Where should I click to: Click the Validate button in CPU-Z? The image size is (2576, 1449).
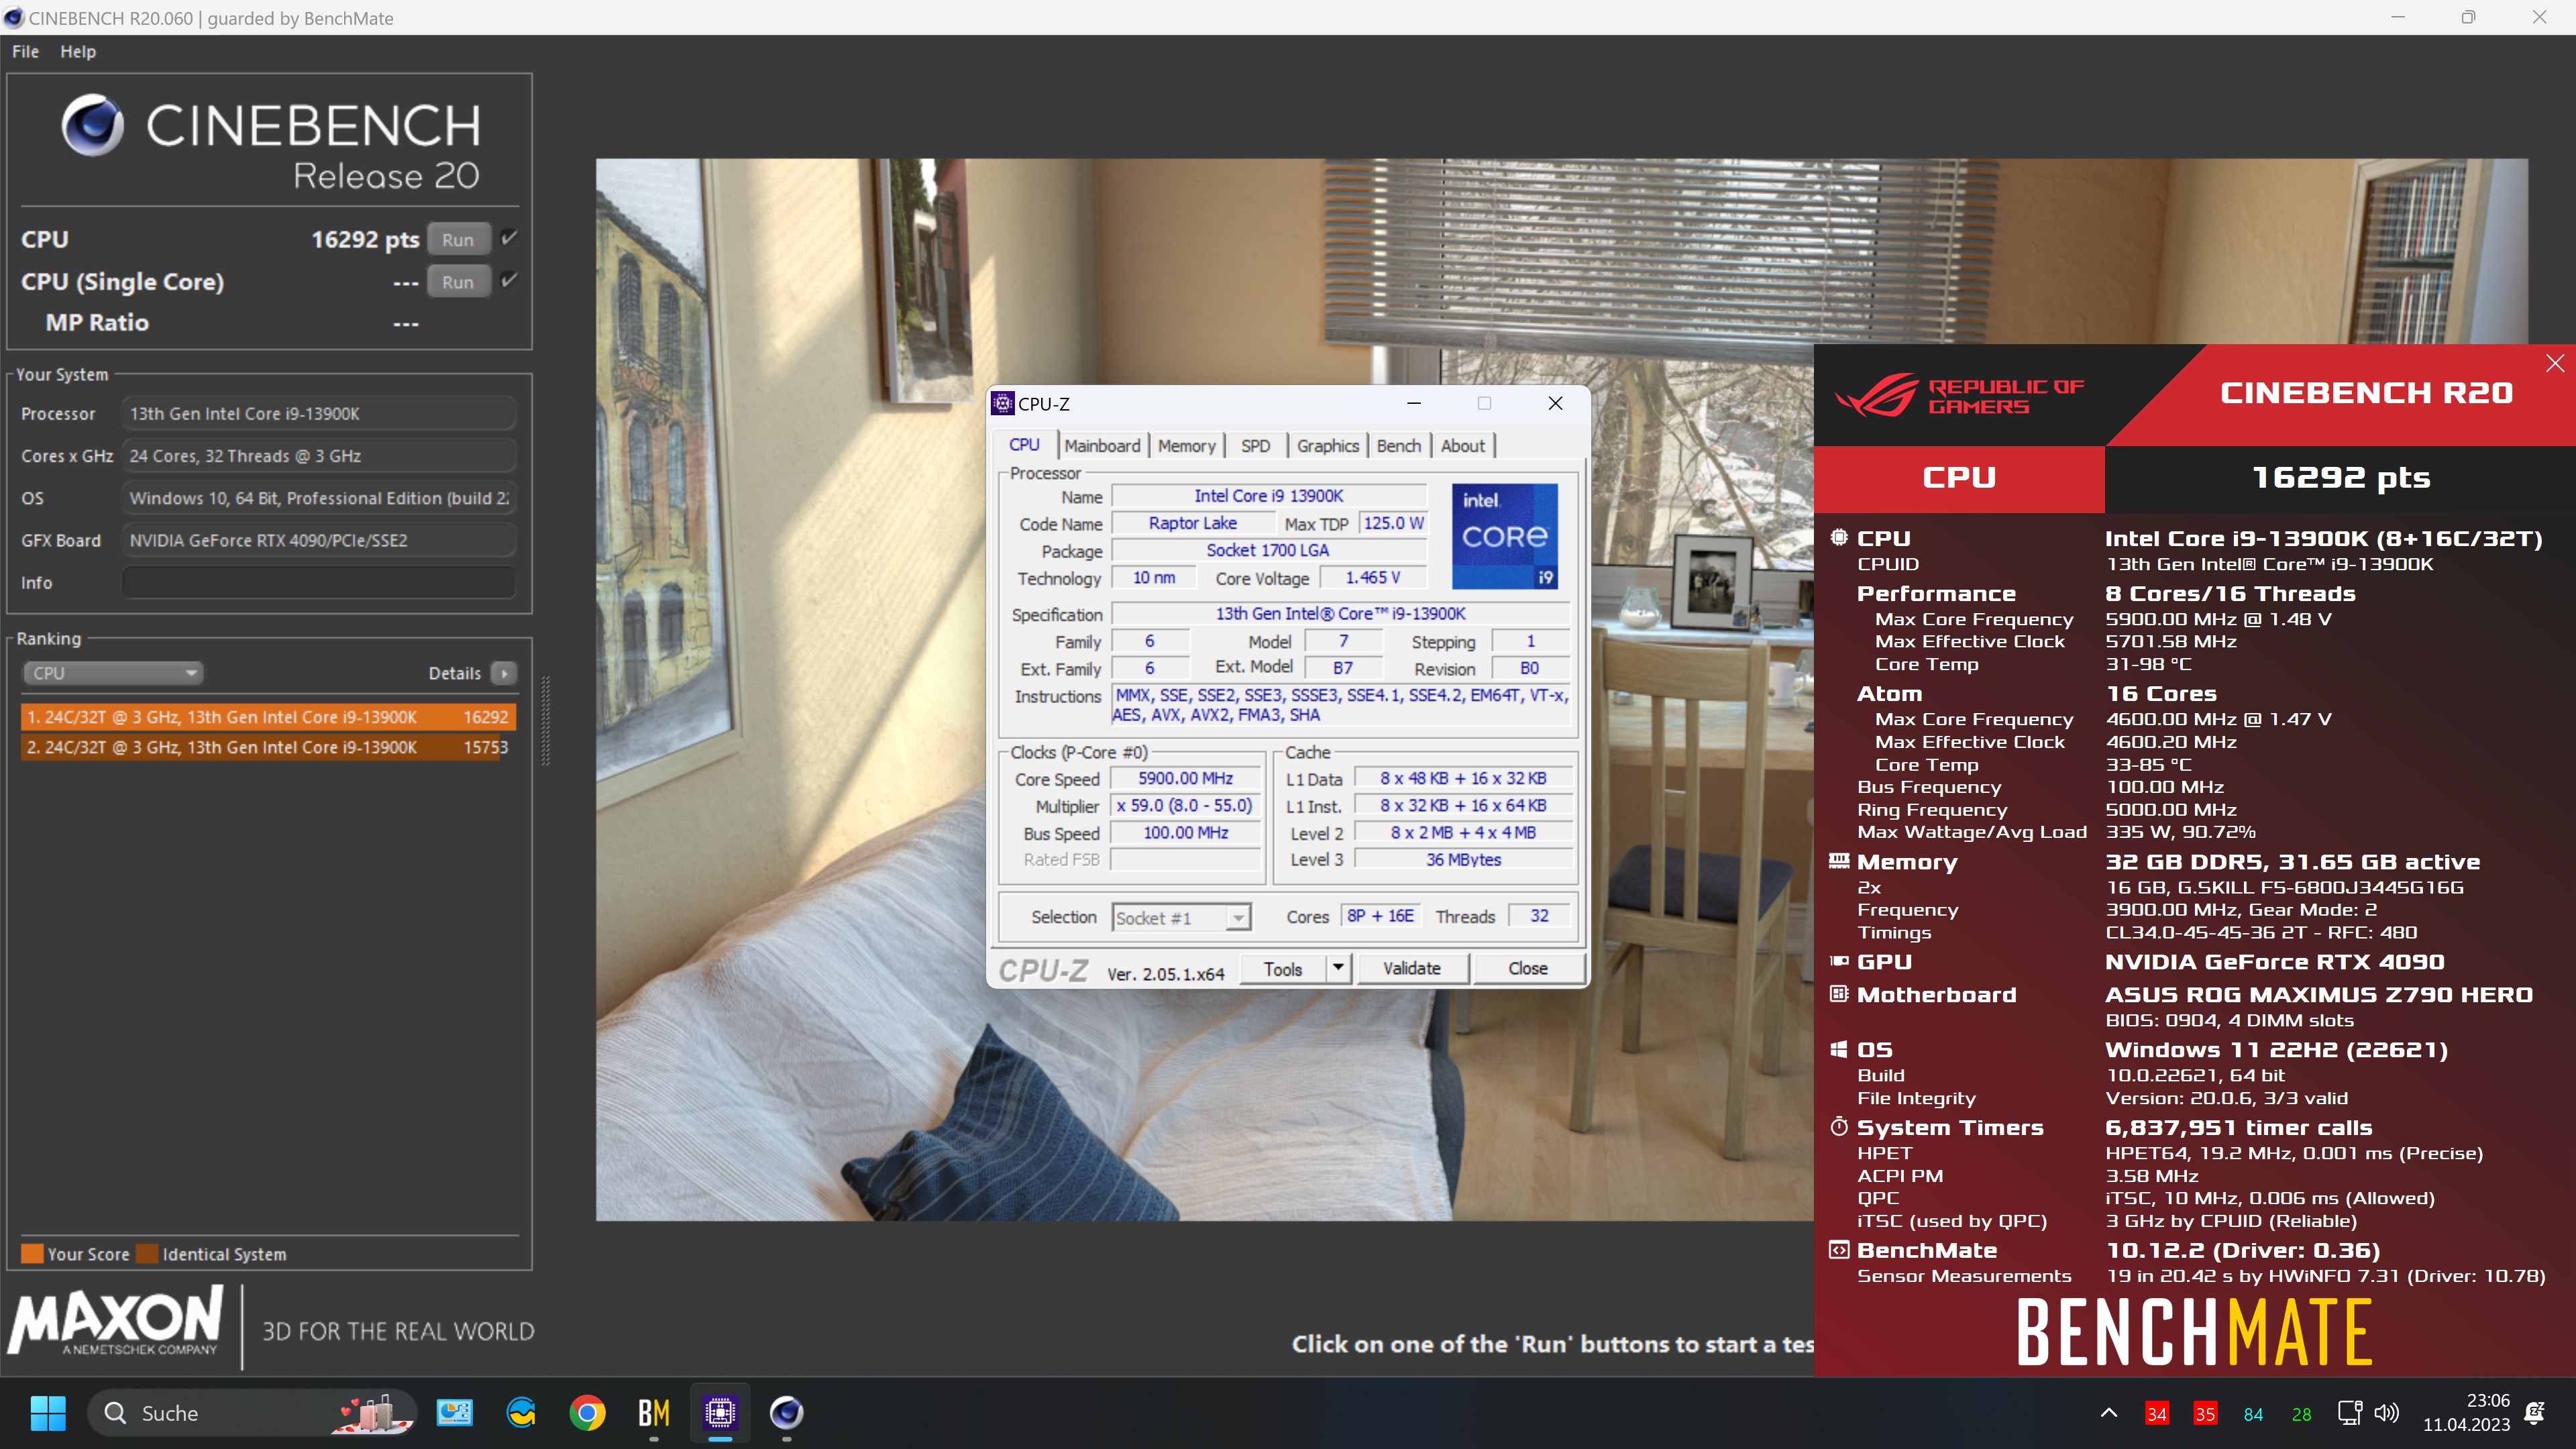[1412, 969]
